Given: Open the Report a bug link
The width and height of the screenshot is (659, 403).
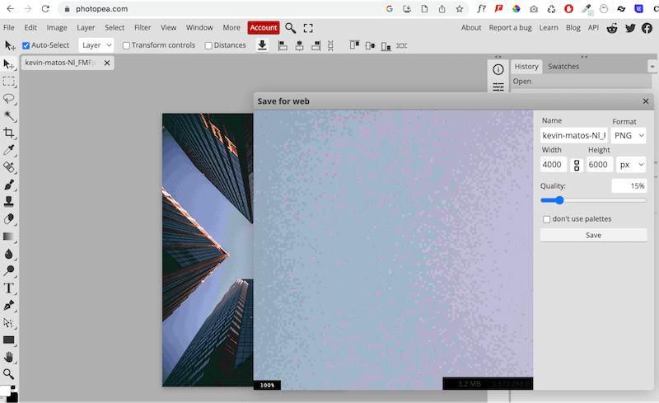Looking at the screenshot, I should click(x=510, y=27).
